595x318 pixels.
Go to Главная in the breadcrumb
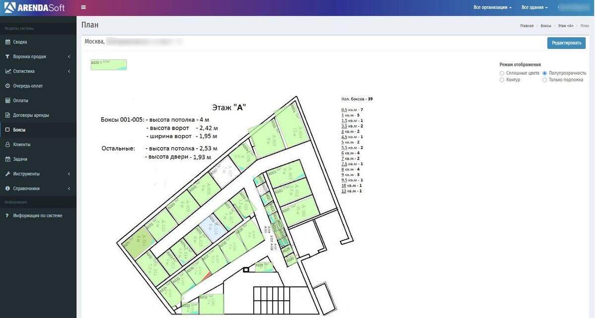coord(527,25)
